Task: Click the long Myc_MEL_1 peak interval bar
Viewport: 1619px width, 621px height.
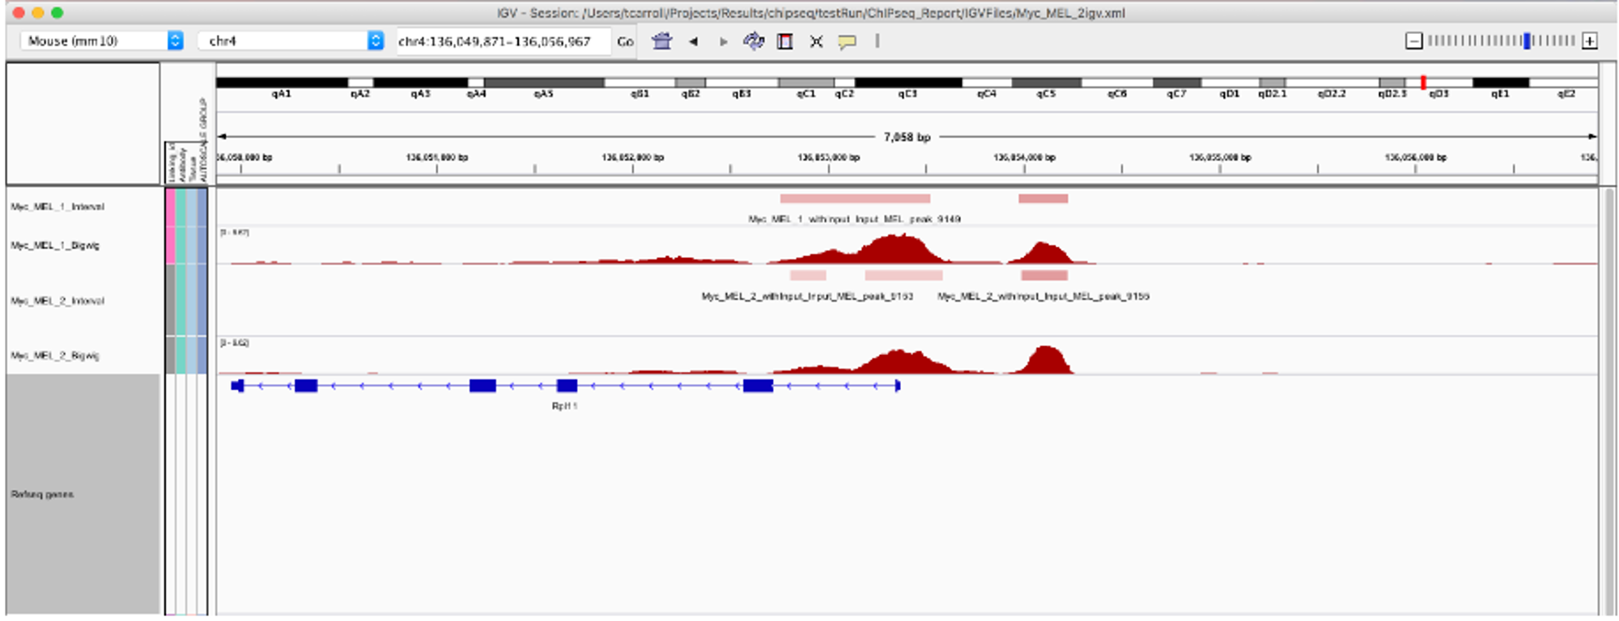Action: pos(855,198)
